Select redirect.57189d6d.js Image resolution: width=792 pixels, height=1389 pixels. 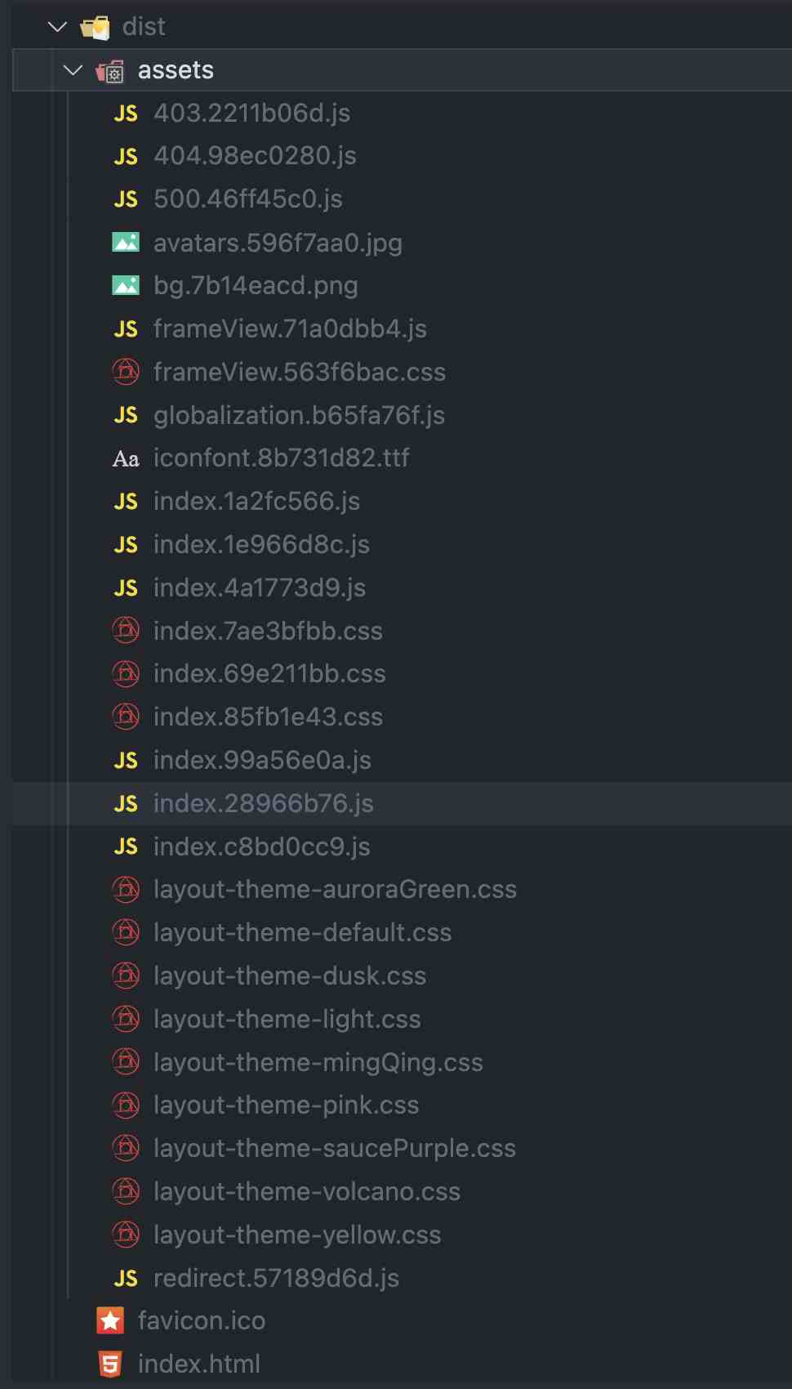[x=276, y=1279]
